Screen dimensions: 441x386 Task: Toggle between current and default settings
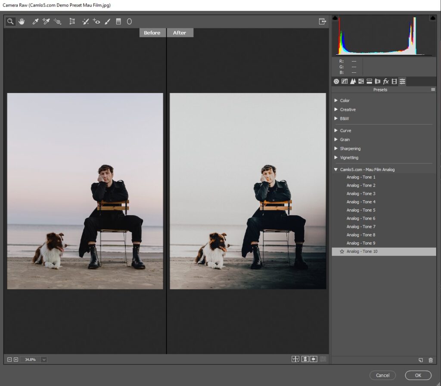(x=323, y=359)
